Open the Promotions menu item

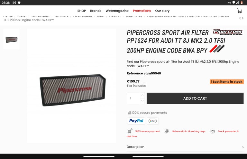pyautogui.click(x=142, y=11)
